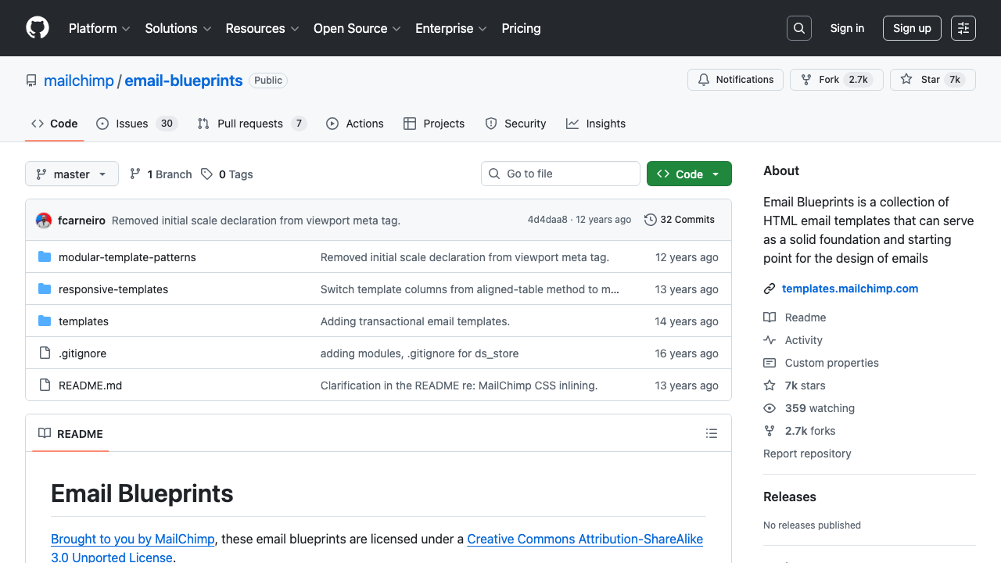Viewport: 1001px width, 563px height.
Task: Open the command palette icon in header
Action: pos(963,28)
